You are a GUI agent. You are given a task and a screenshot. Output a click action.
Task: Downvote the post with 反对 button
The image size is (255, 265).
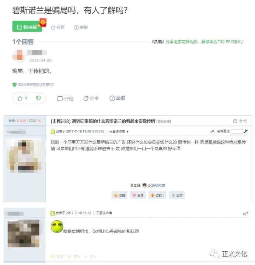point(177,195)
